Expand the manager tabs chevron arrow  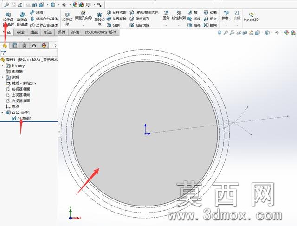56,46
